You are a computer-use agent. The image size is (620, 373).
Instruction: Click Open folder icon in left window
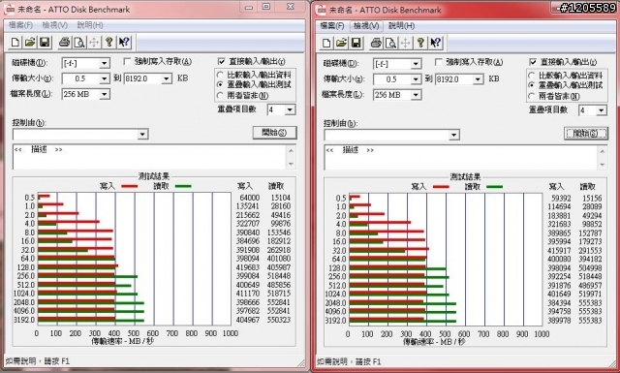tap(30, 43)
